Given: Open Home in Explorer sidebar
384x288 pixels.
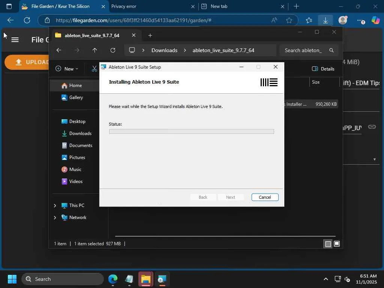Looking at the screenshot, I should 75,85.
